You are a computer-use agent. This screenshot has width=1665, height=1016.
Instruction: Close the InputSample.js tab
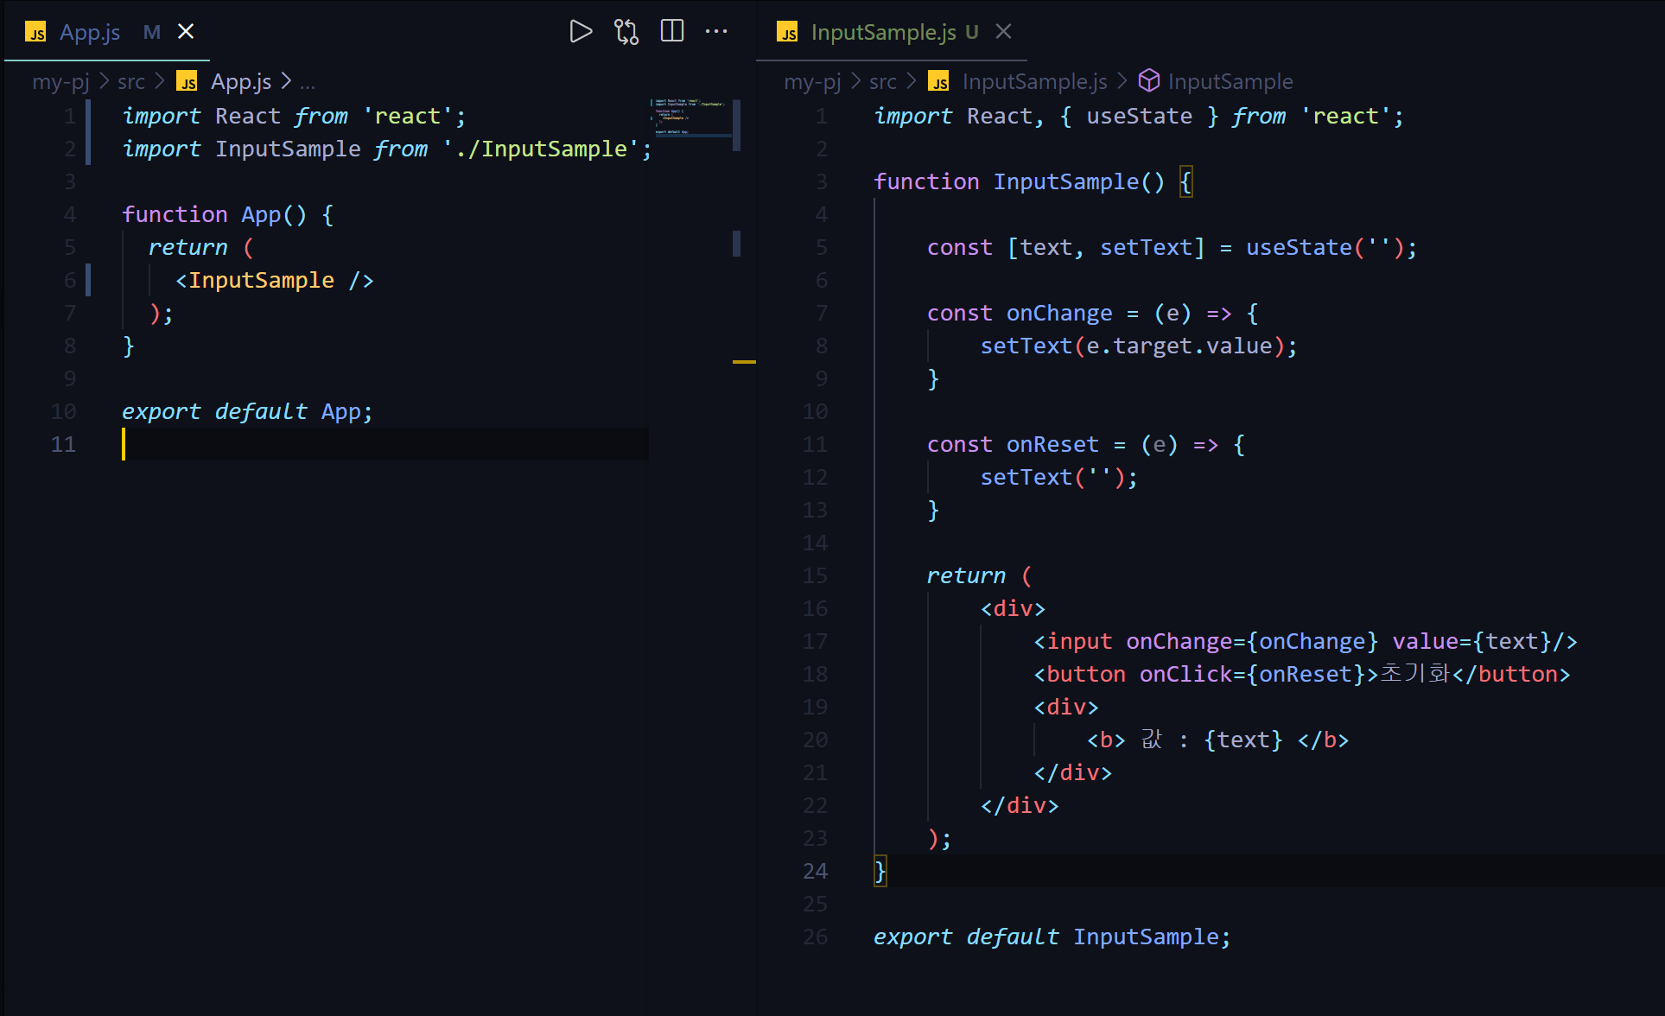tap(1003, 32)
